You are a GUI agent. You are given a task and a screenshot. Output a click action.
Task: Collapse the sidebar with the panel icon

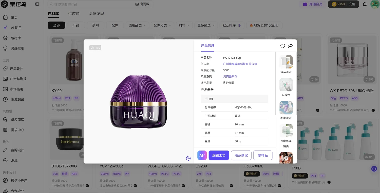[x=37, y=4]
